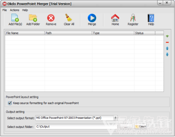Click the red Remove icon

51,18
